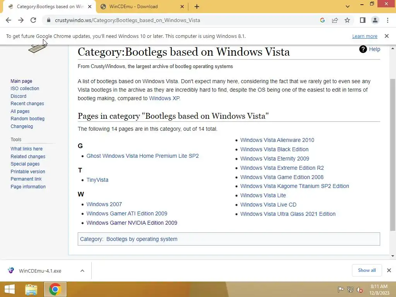Viewport: 396px width, 297px height.
Task: Reload the current page
Action: coord(33,20)
